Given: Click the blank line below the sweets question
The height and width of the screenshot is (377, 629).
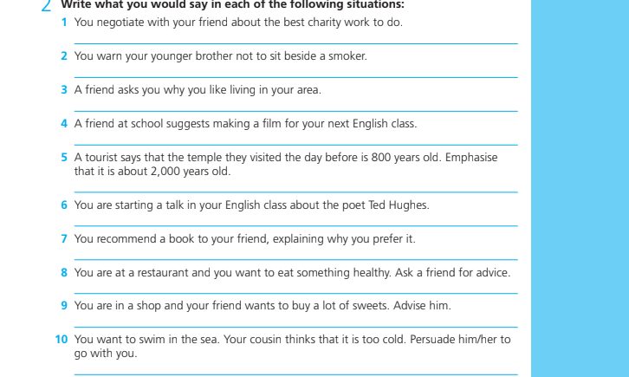Looking at the screenshot, I should [x=295, y=327].
